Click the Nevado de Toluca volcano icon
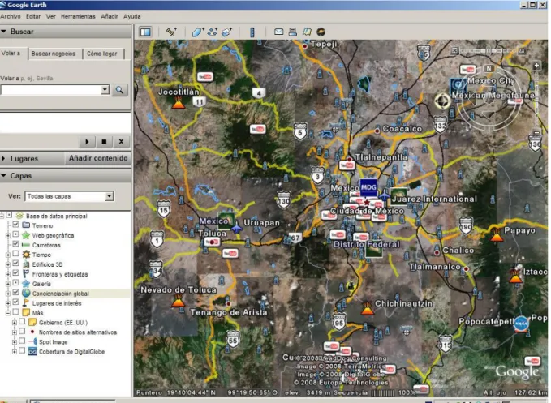Image resolution: width=551 pixels, height=403 pixels. coord(179,301)
